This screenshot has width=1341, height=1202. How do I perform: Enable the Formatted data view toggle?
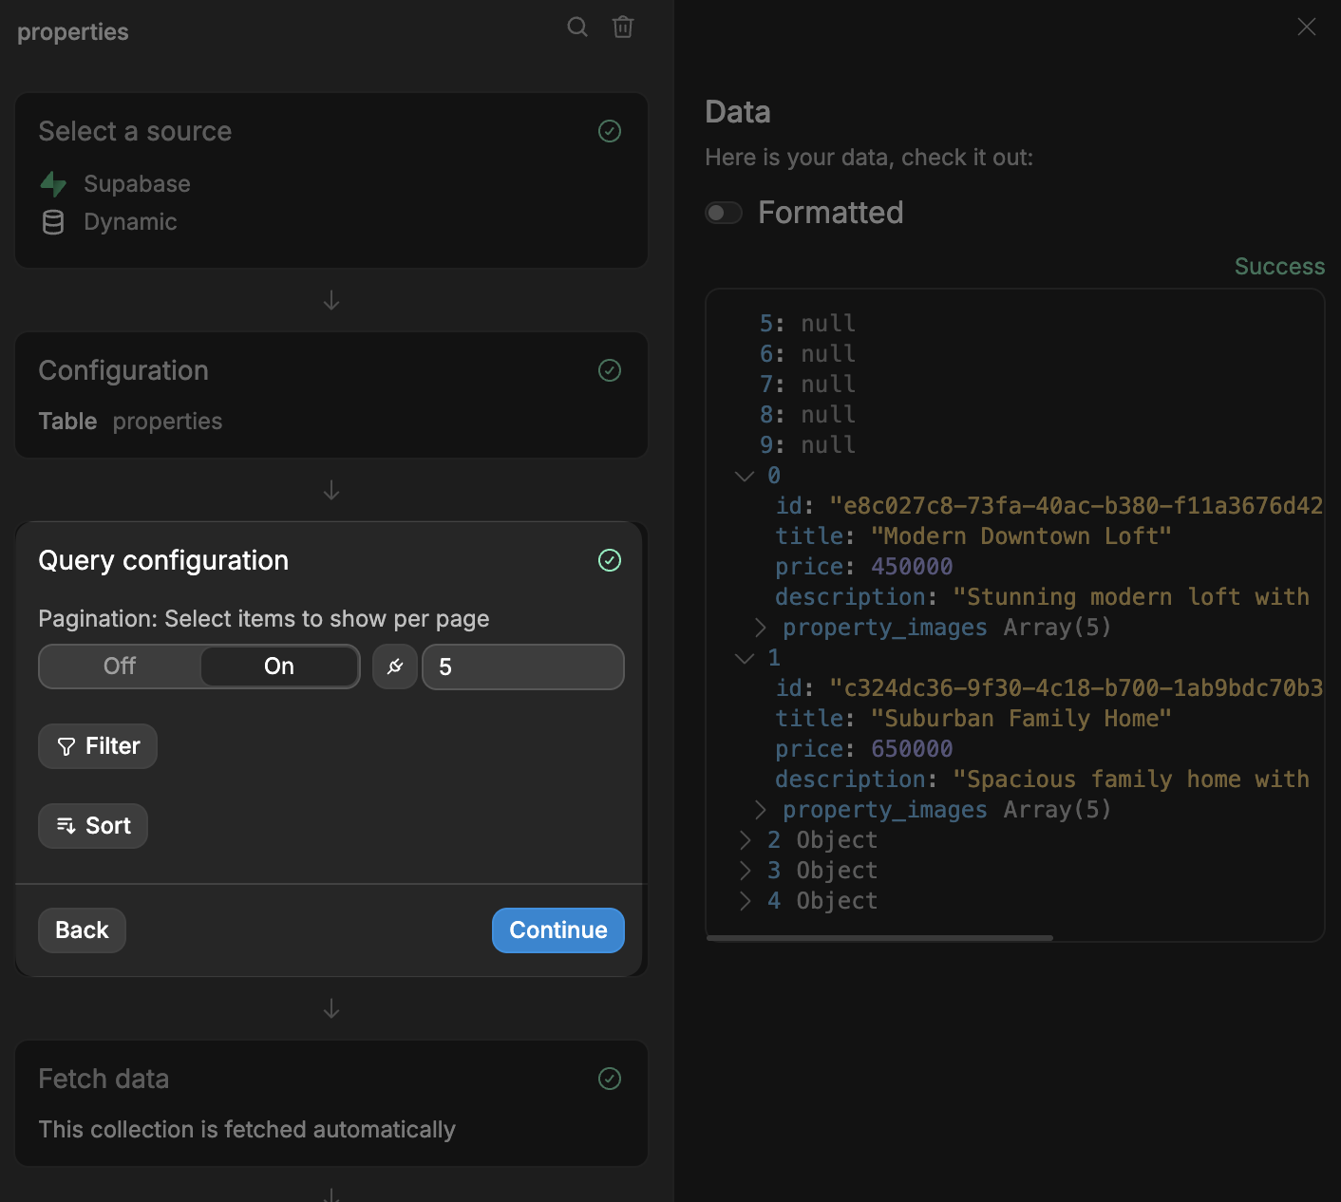point(724,213)
